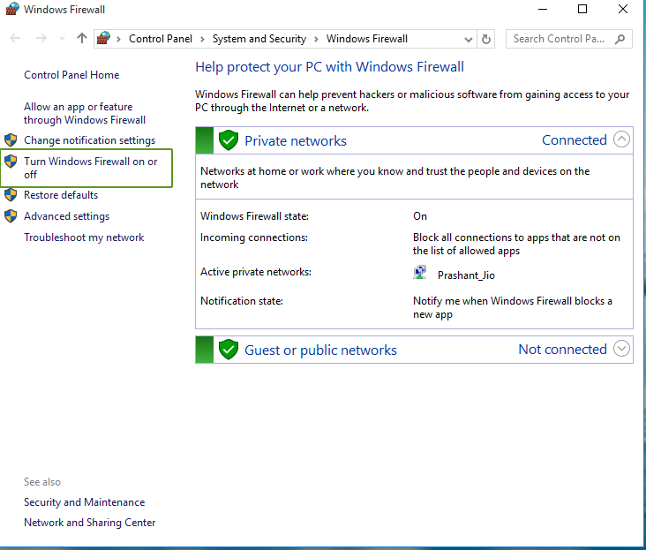Click the Not connected status text
Viewport: 646px width, 550px height.
pos(562,350)
